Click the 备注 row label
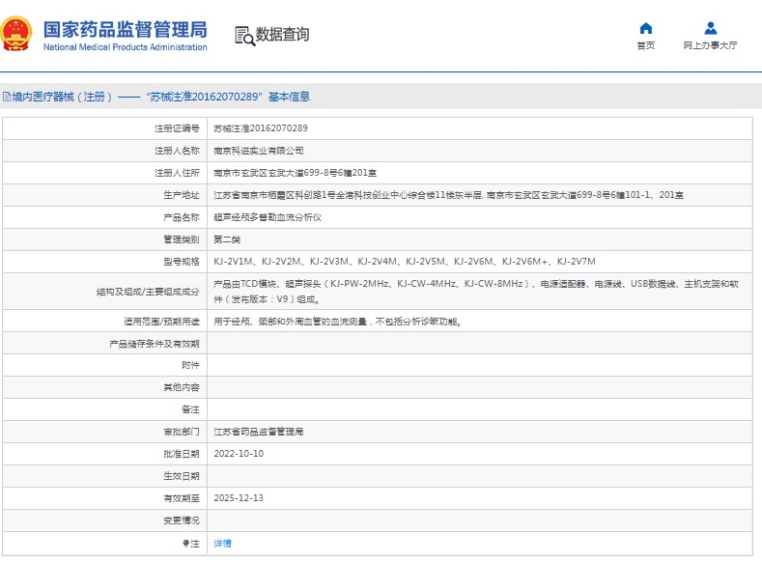 click(x=190, y=409)
